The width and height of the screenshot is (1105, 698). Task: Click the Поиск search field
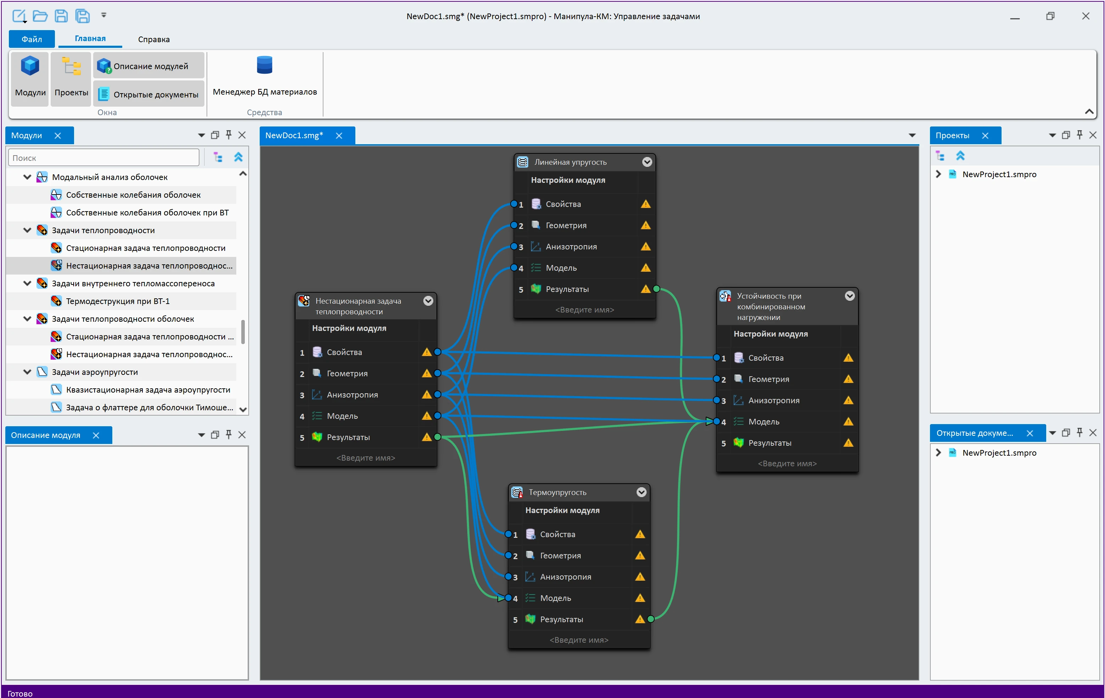coord(104,158)
